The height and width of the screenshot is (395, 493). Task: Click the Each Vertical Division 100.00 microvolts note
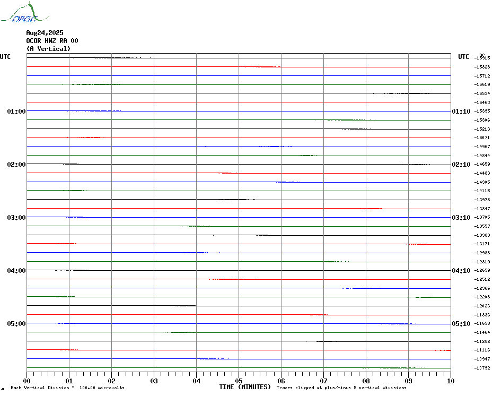68,388
